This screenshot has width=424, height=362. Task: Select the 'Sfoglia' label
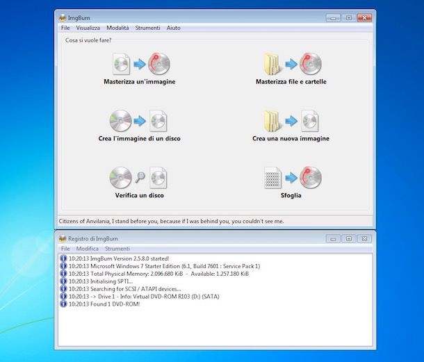[x=291, y=195]
